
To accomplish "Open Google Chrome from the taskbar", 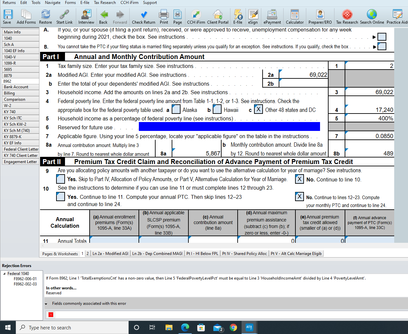I will [233, 327].
